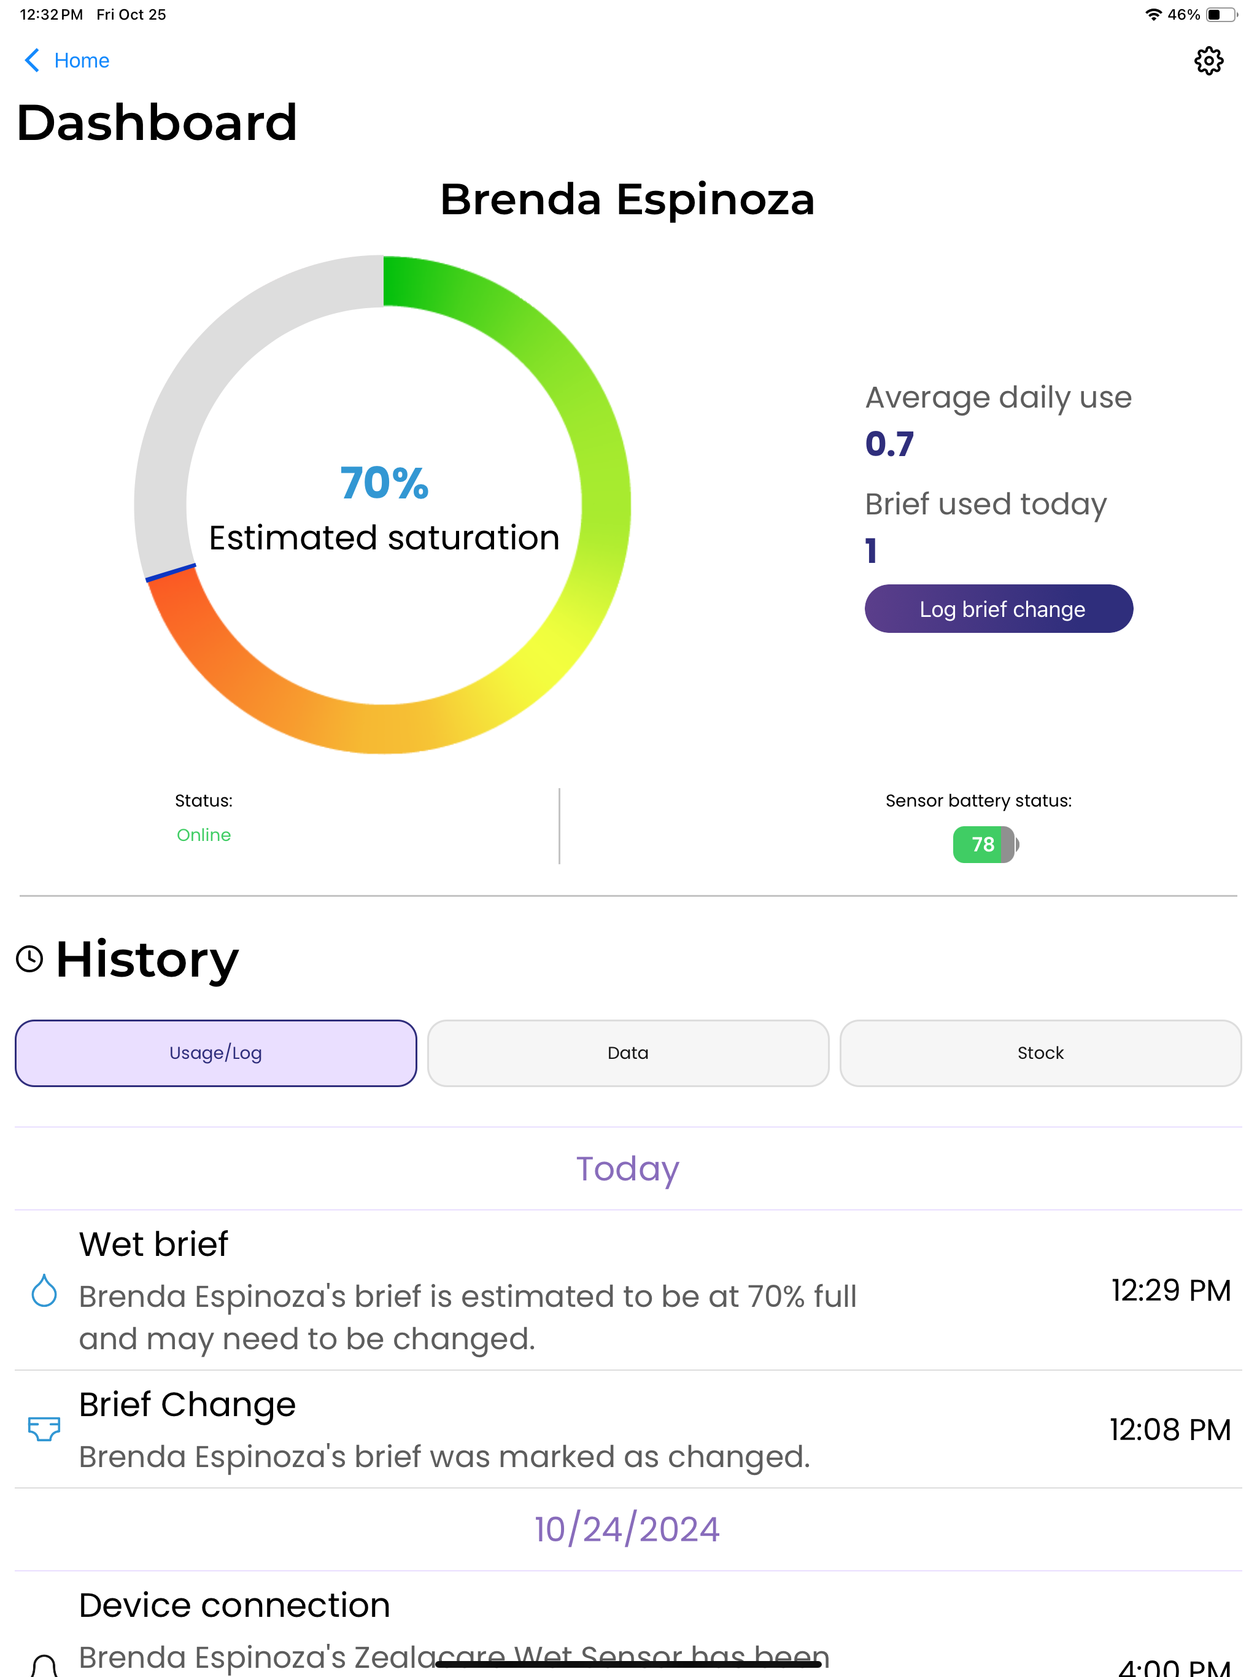Open the Wet brief history entry
This screenshot has height=1677, width=1257.
(628, 1290)
